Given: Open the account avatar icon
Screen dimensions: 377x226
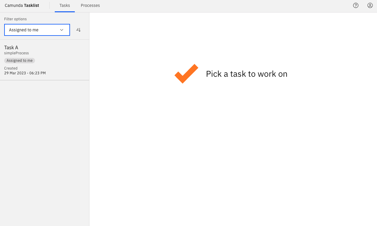Looking at the screenshot, I should click(x=370, y=5).
